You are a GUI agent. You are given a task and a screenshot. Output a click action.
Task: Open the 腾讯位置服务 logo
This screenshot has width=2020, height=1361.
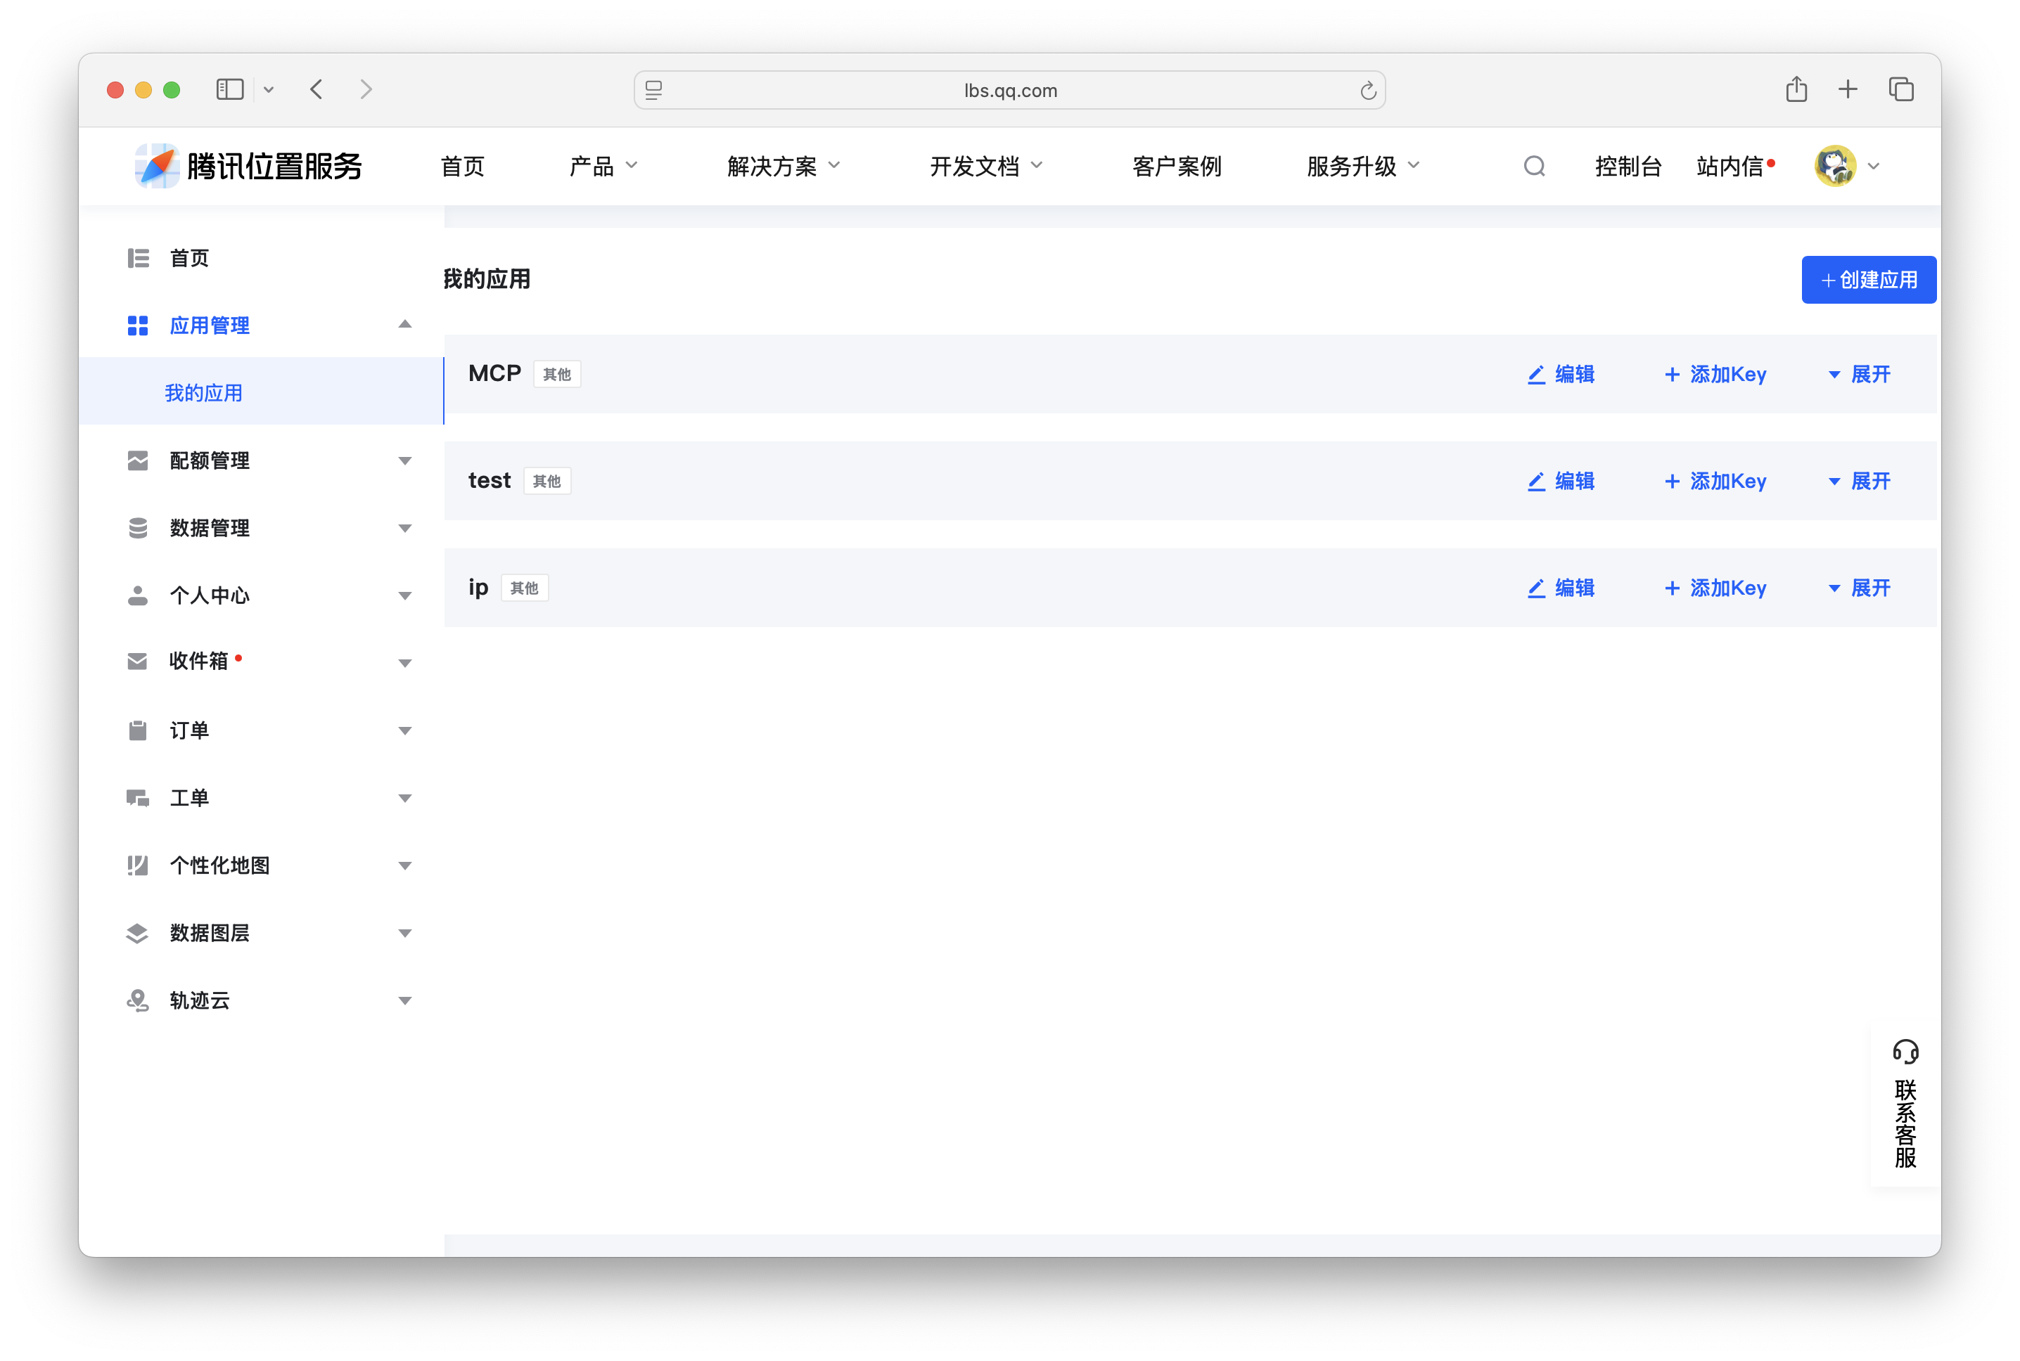tap(248, 165)
